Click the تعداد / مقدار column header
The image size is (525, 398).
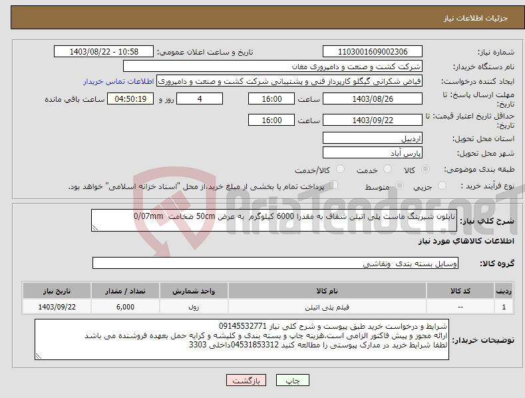(125, 291)
